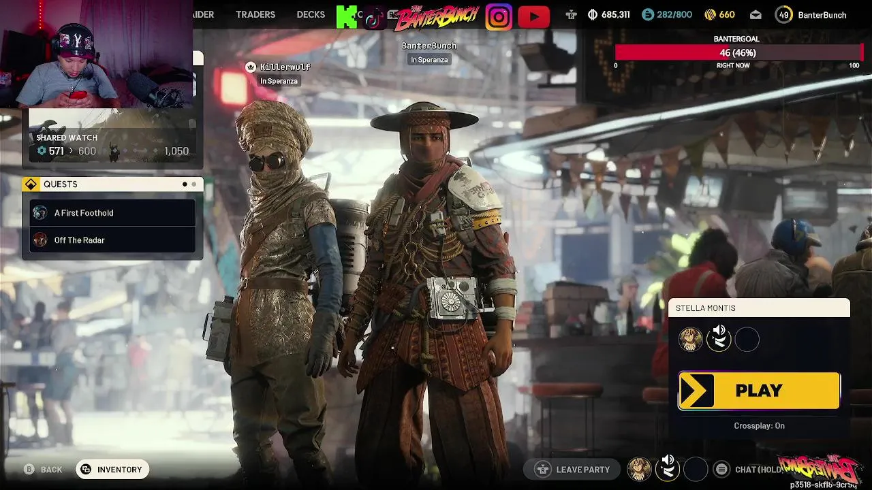Click the LEAVE PARTY button
This screenshot has width=872, height=490.
click(572, 469)
